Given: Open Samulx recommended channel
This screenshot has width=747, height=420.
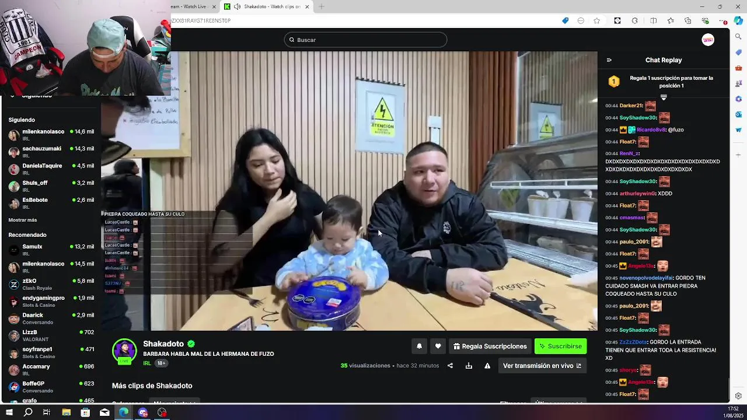Looking at the screenshot, I should (x=51, y=249).
